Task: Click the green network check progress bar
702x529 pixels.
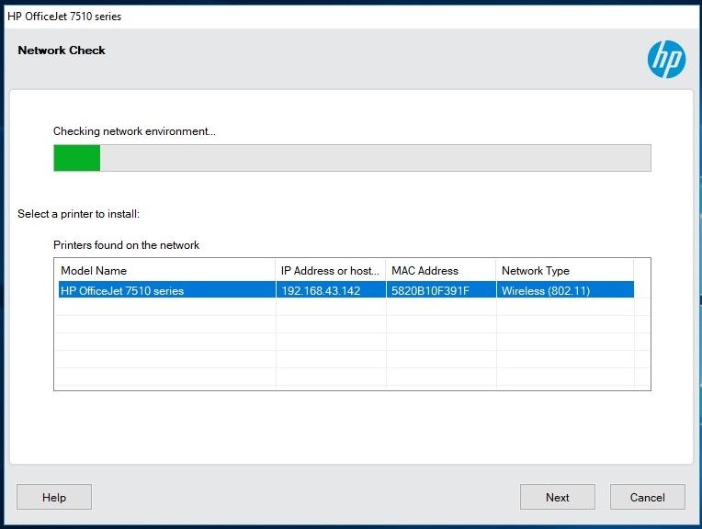Action: click(x=352, y=158)
